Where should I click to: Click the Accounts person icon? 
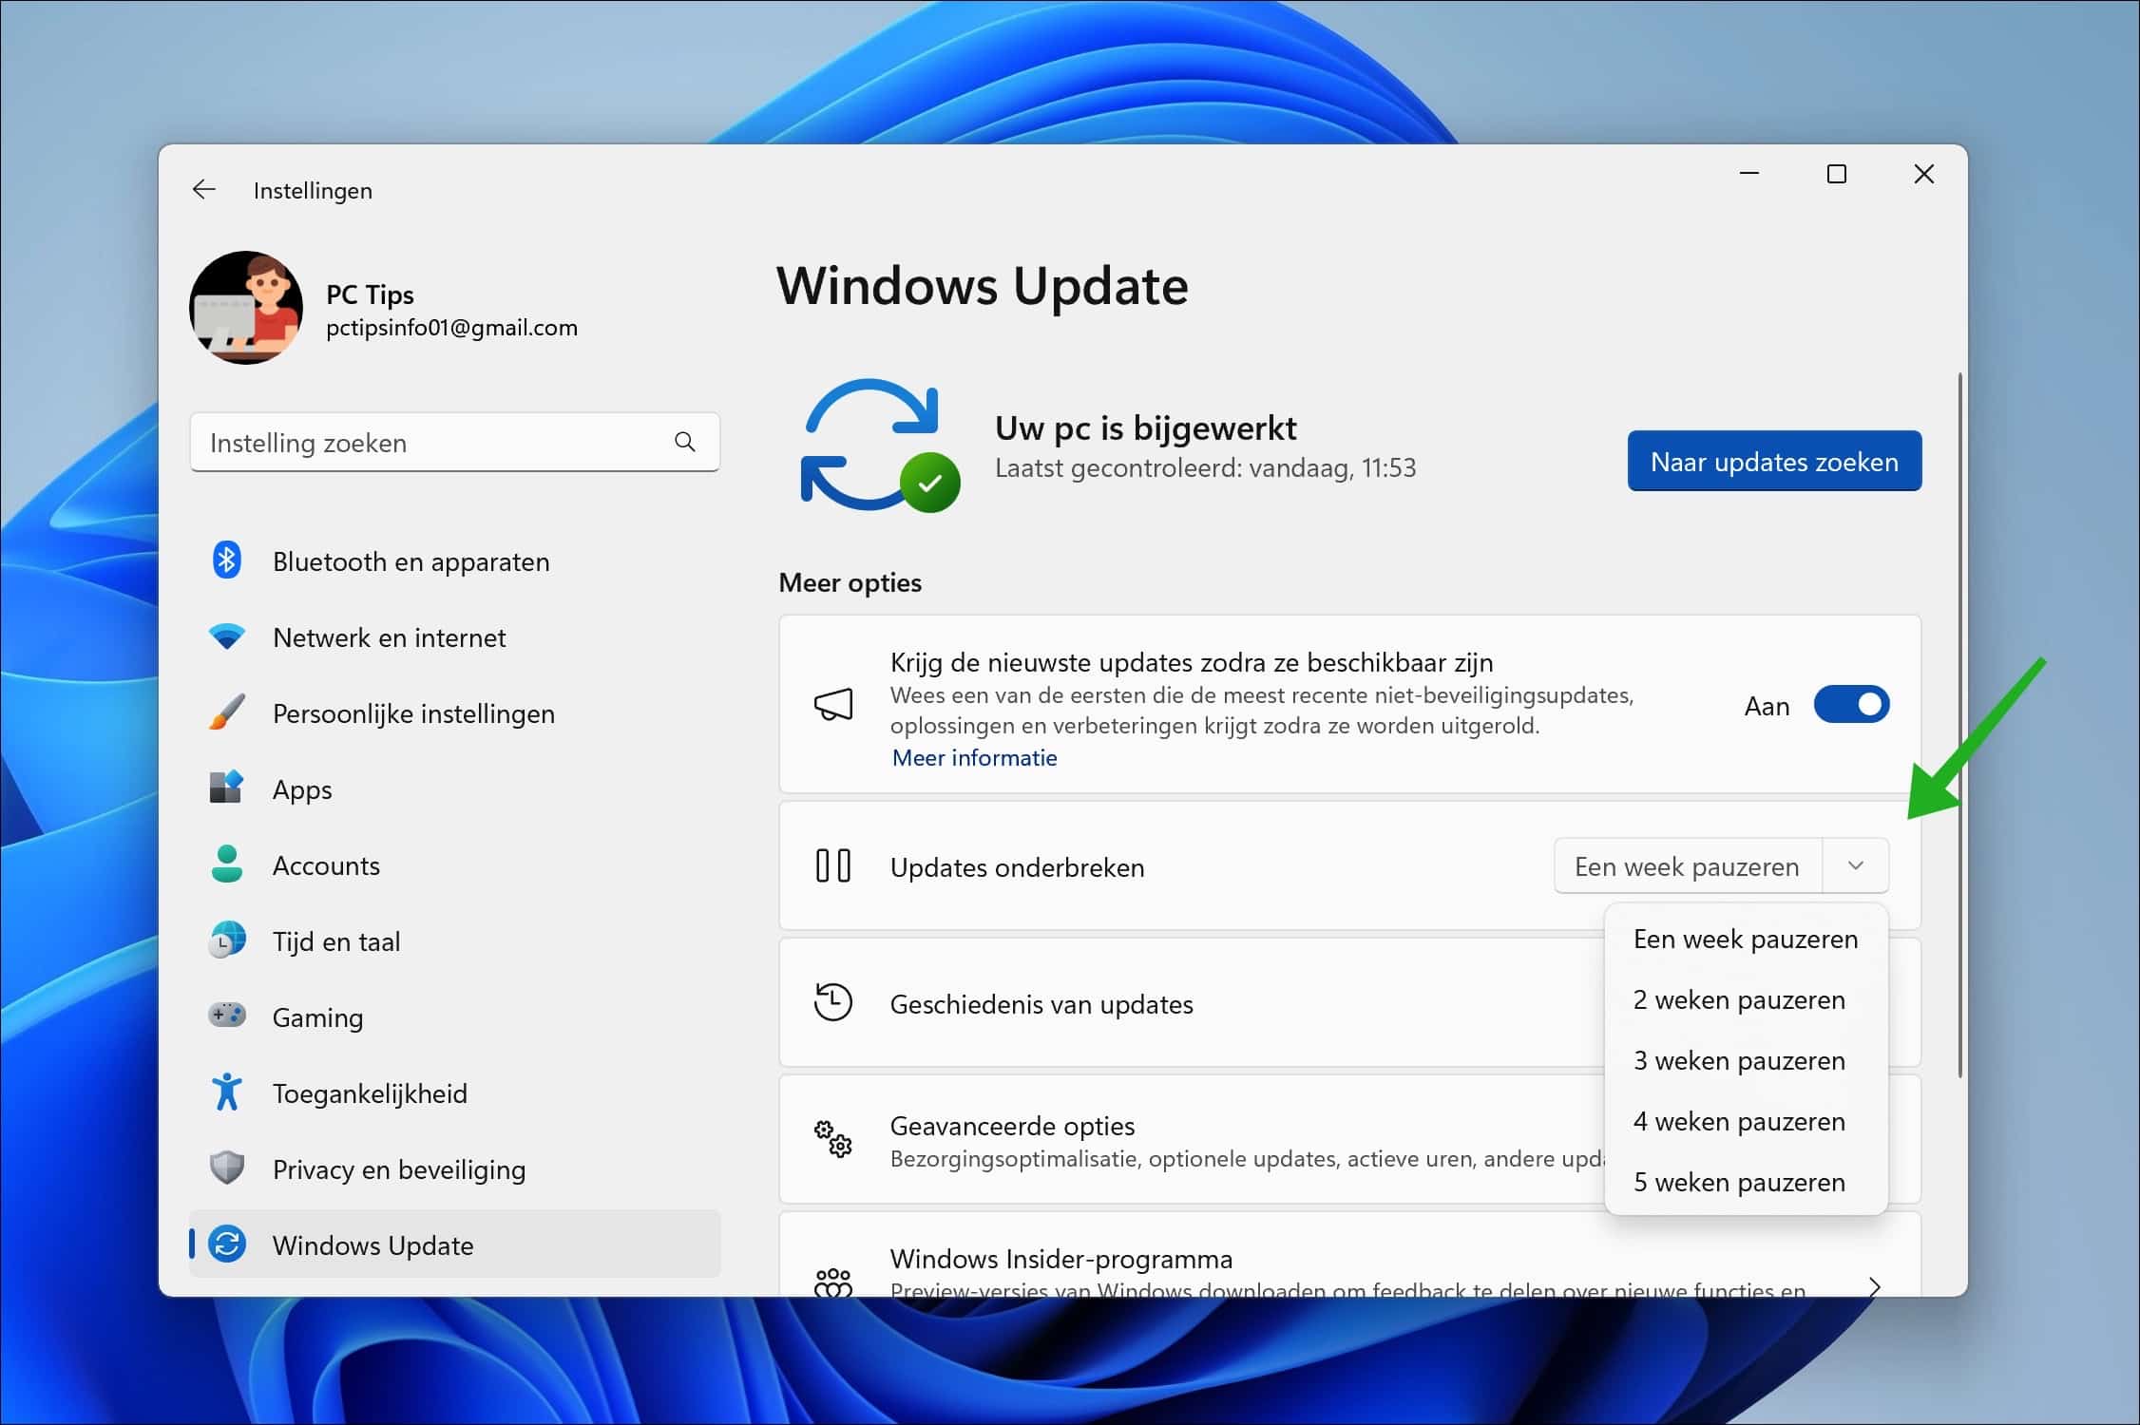click(x=226, y=864)
